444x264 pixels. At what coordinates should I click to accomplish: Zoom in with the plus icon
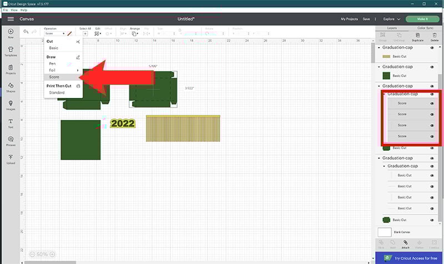[52, 255]
